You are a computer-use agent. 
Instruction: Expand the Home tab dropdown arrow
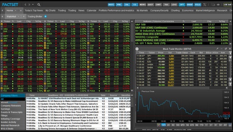pos(15,10)
